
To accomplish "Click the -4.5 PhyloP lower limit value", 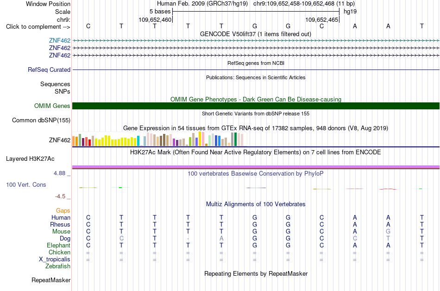I will [60, 196].
